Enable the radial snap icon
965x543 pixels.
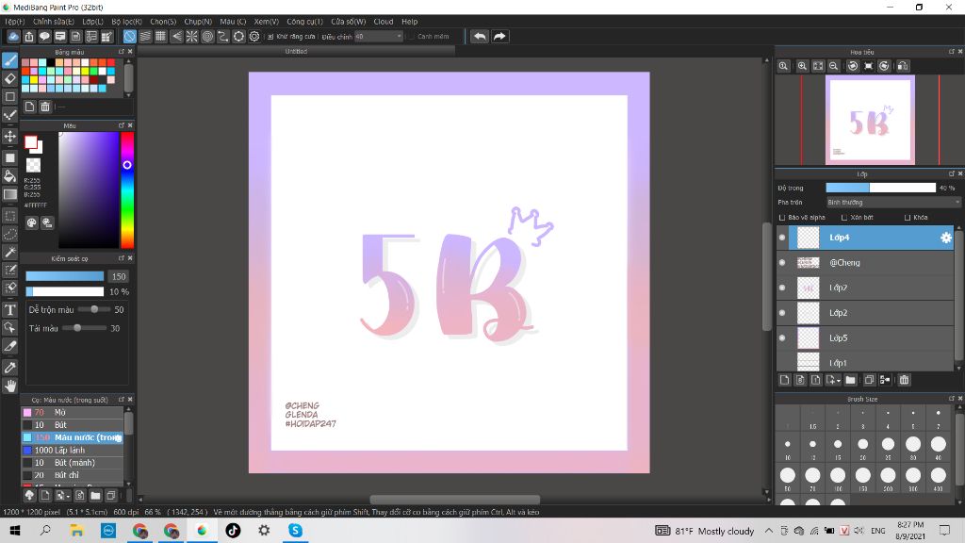click(192, 37)
